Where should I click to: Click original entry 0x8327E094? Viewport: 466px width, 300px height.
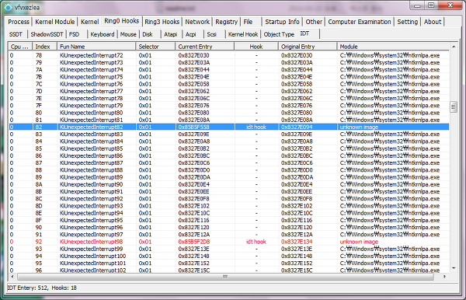297,127
